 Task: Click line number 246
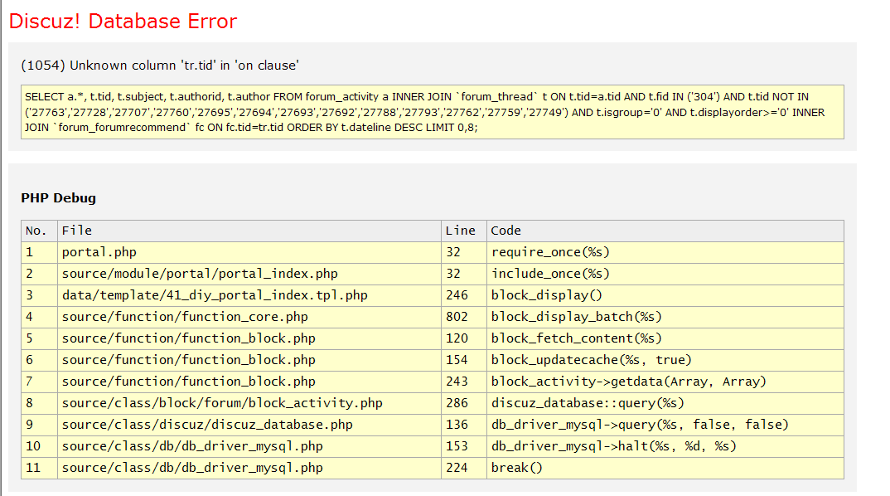pos(464,295)
